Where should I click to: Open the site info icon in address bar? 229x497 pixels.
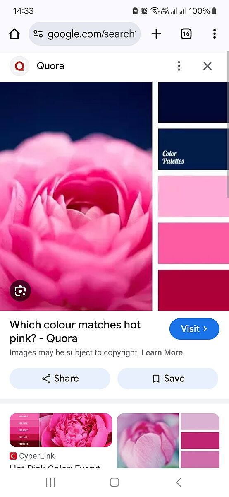[x=38, y=34]
